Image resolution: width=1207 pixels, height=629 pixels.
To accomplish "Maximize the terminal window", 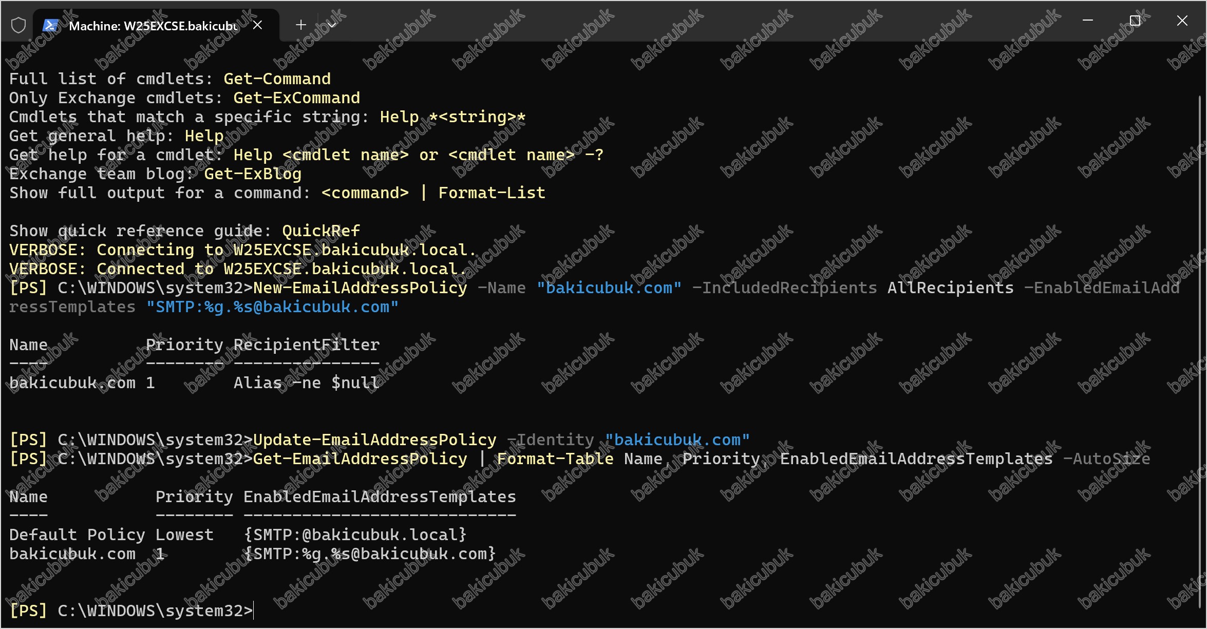I will (1135, 21).
